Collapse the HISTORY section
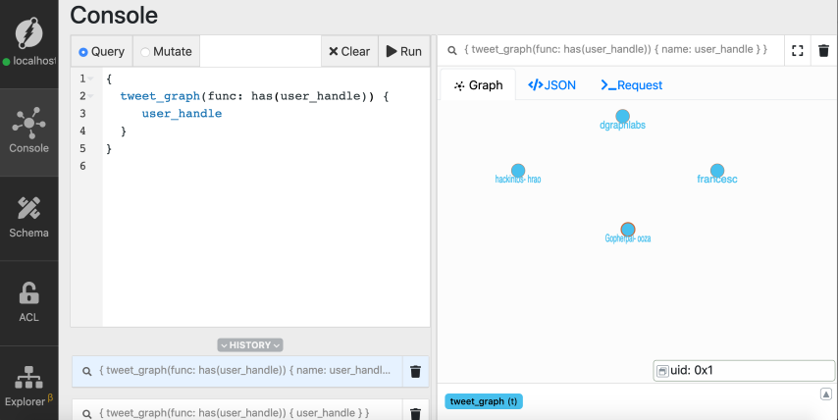This screenshot has width=838, height=420. [x=250, y=344]
